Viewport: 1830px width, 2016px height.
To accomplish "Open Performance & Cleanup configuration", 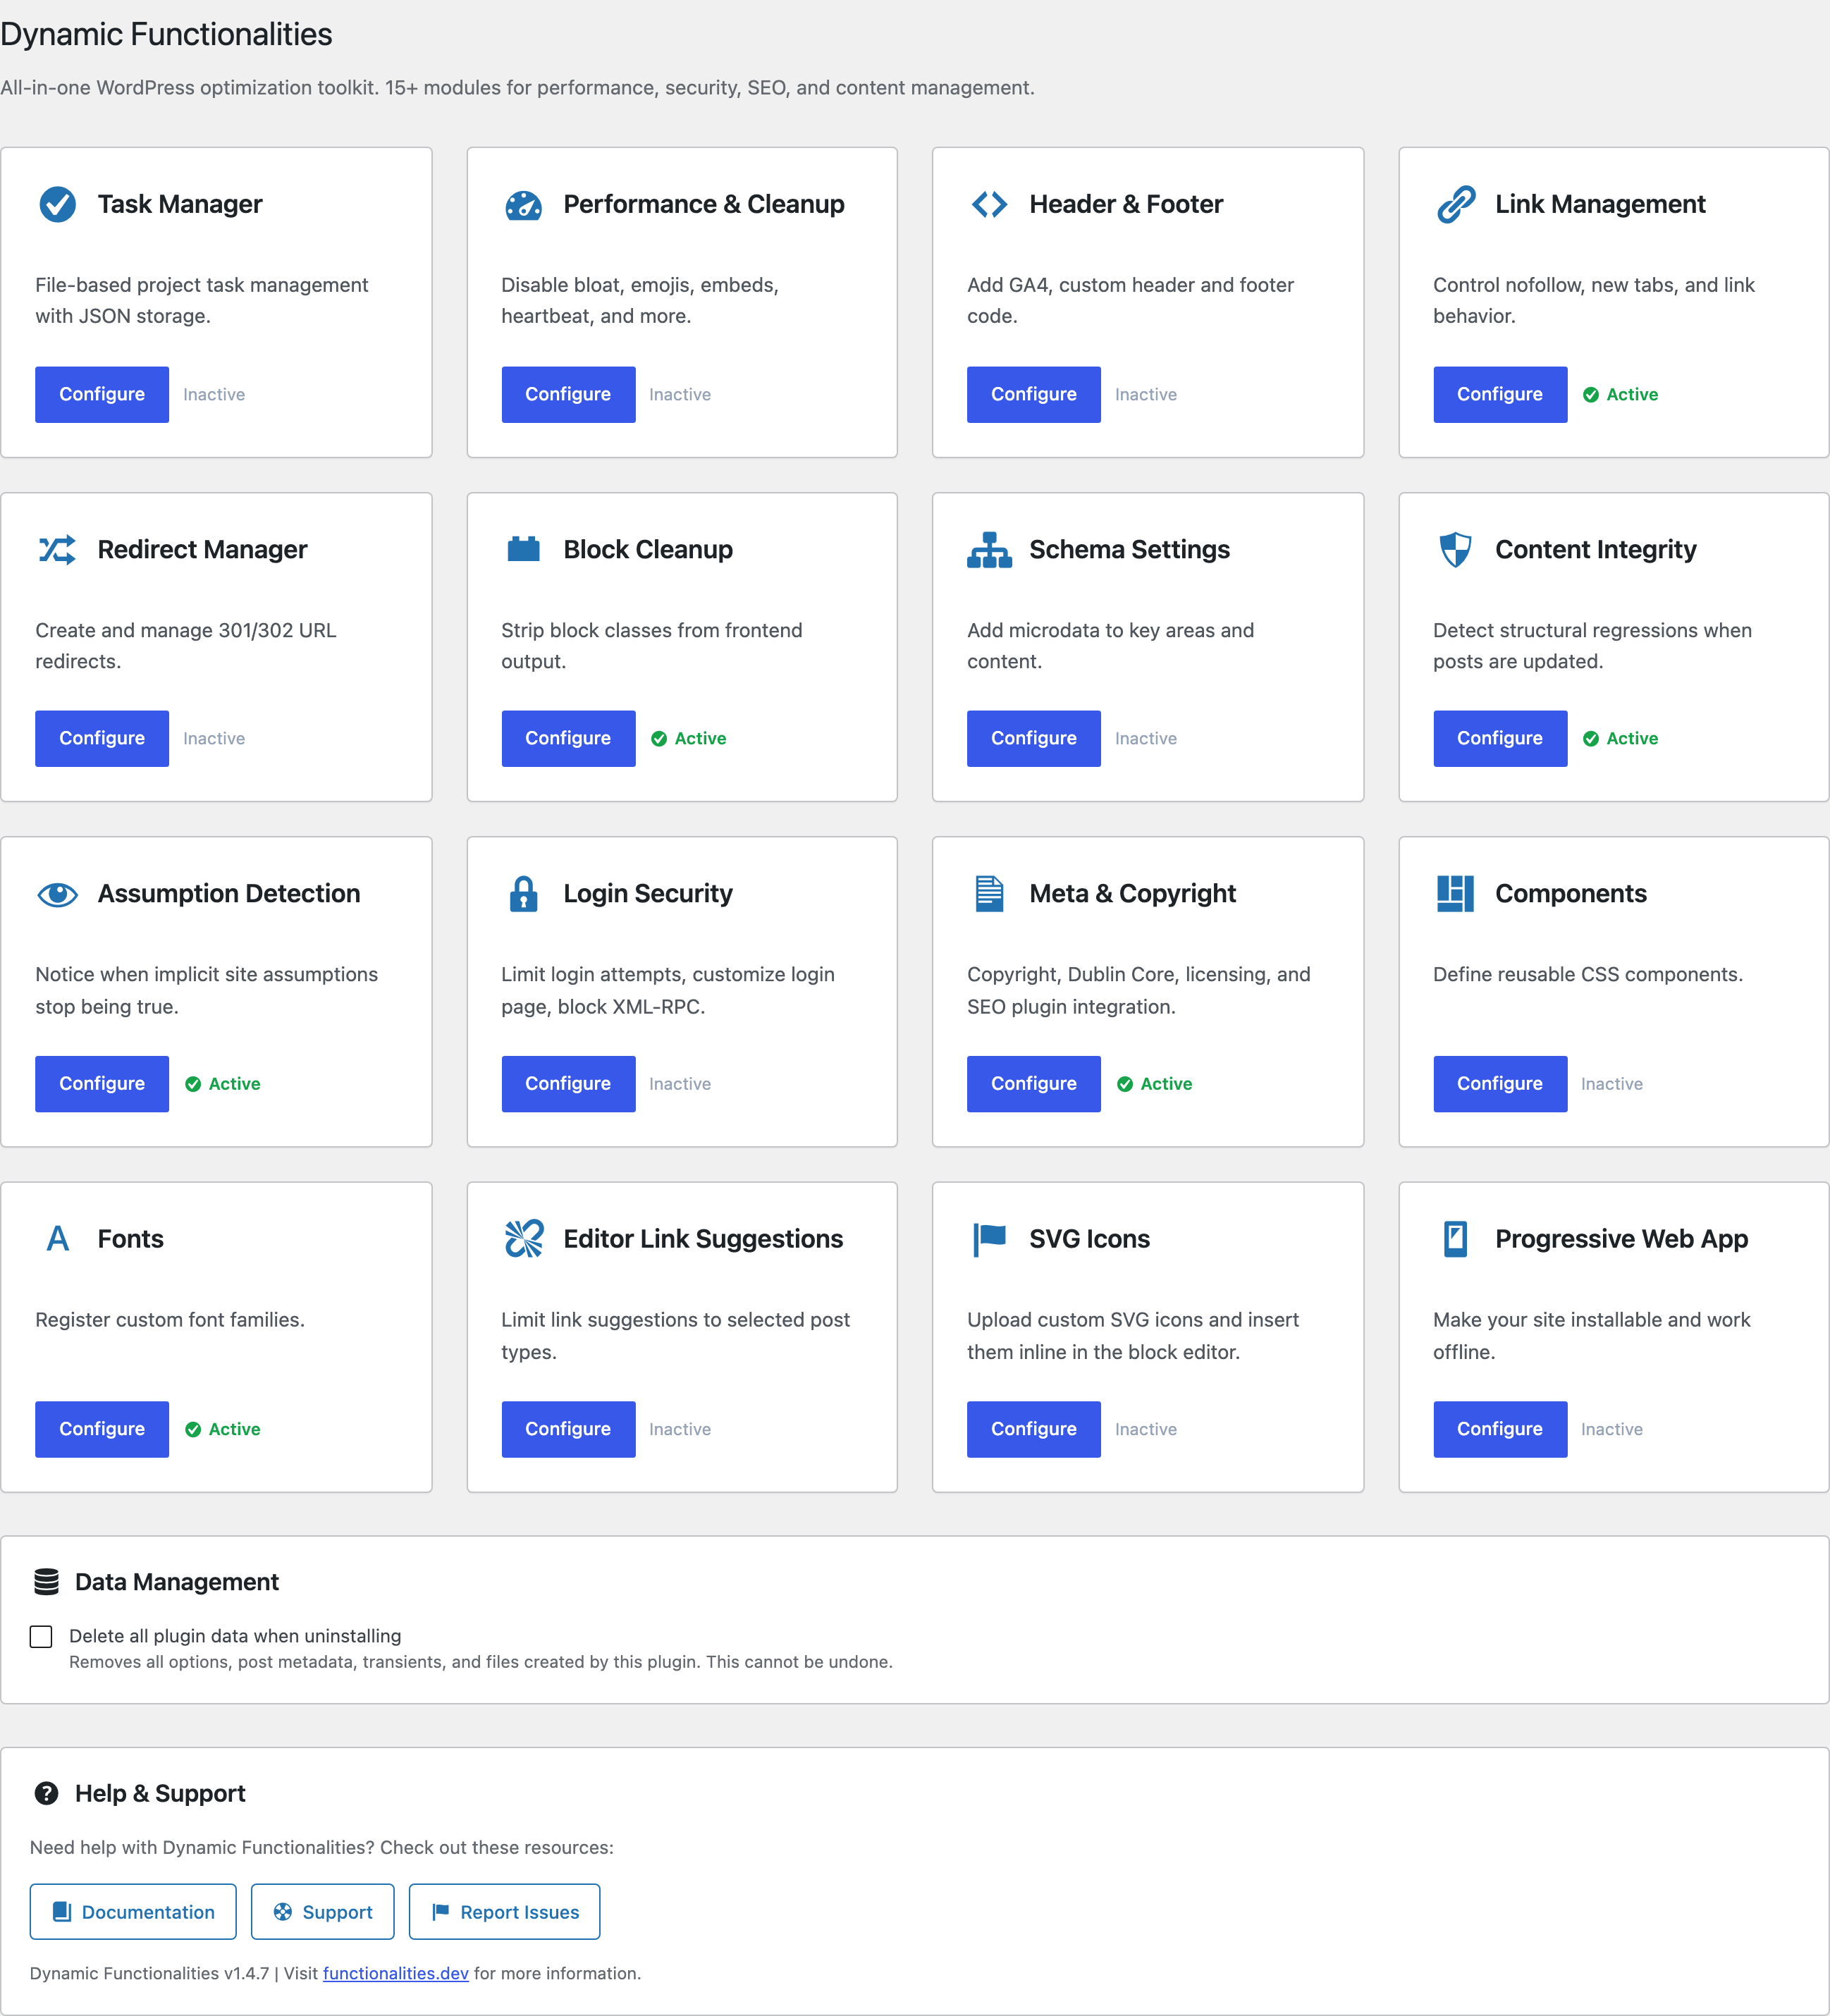I will pos(568,394).
